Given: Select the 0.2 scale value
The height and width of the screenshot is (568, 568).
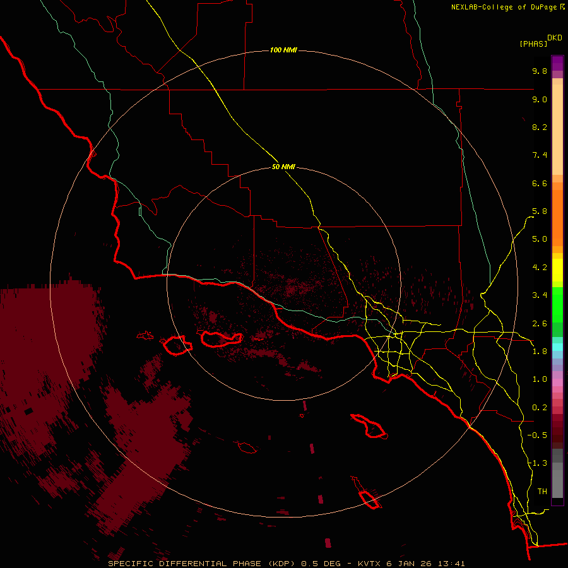Looking at the screenshot, I should (540, 408).
